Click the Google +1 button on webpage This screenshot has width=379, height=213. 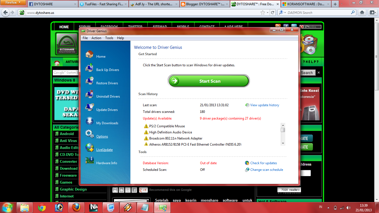[x=143, y=190]
